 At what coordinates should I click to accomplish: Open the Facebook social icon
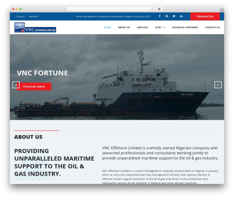click(160, 16)
